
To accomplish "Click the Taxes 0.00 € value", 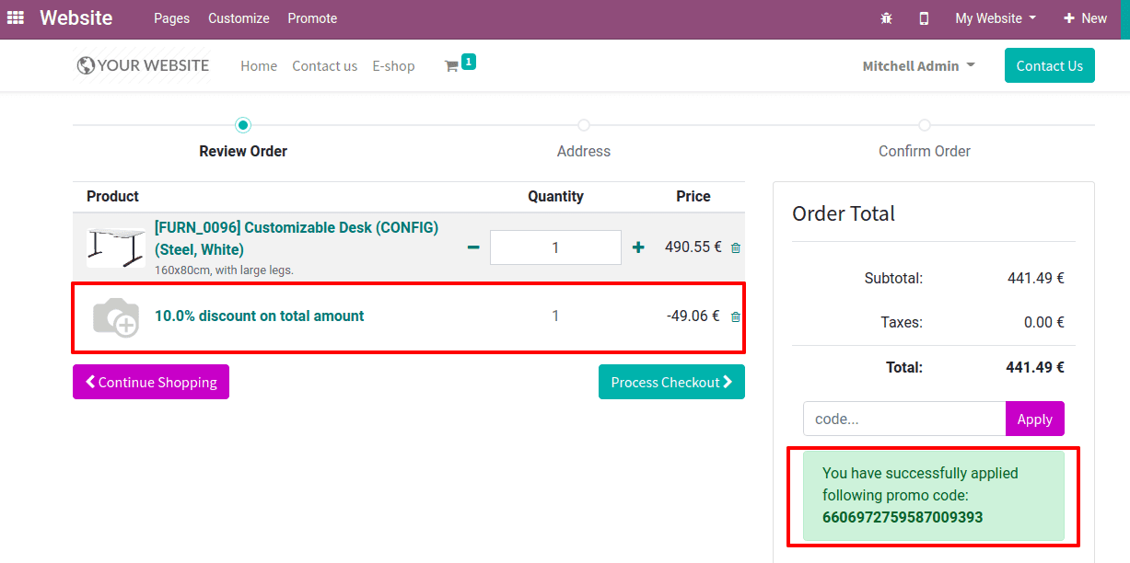I will pos(1044,323).
